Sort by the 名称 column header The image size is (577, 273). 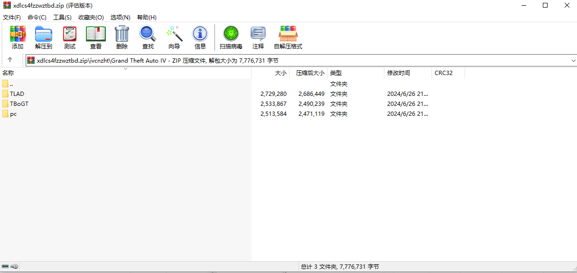9,73
